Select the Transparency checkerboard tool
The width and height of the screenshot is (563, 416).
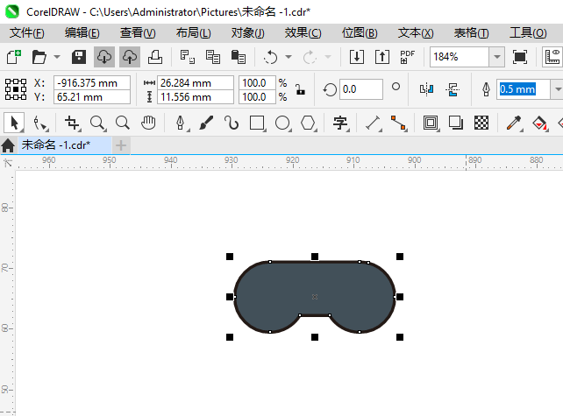click(481, 123)
